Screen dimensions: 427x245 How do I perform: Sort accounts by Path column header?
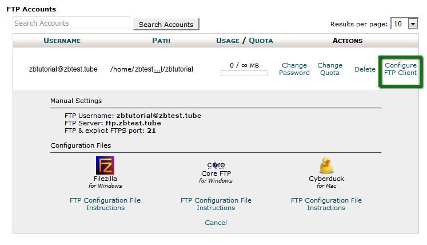pyautogui.click(x=161, y=41)
